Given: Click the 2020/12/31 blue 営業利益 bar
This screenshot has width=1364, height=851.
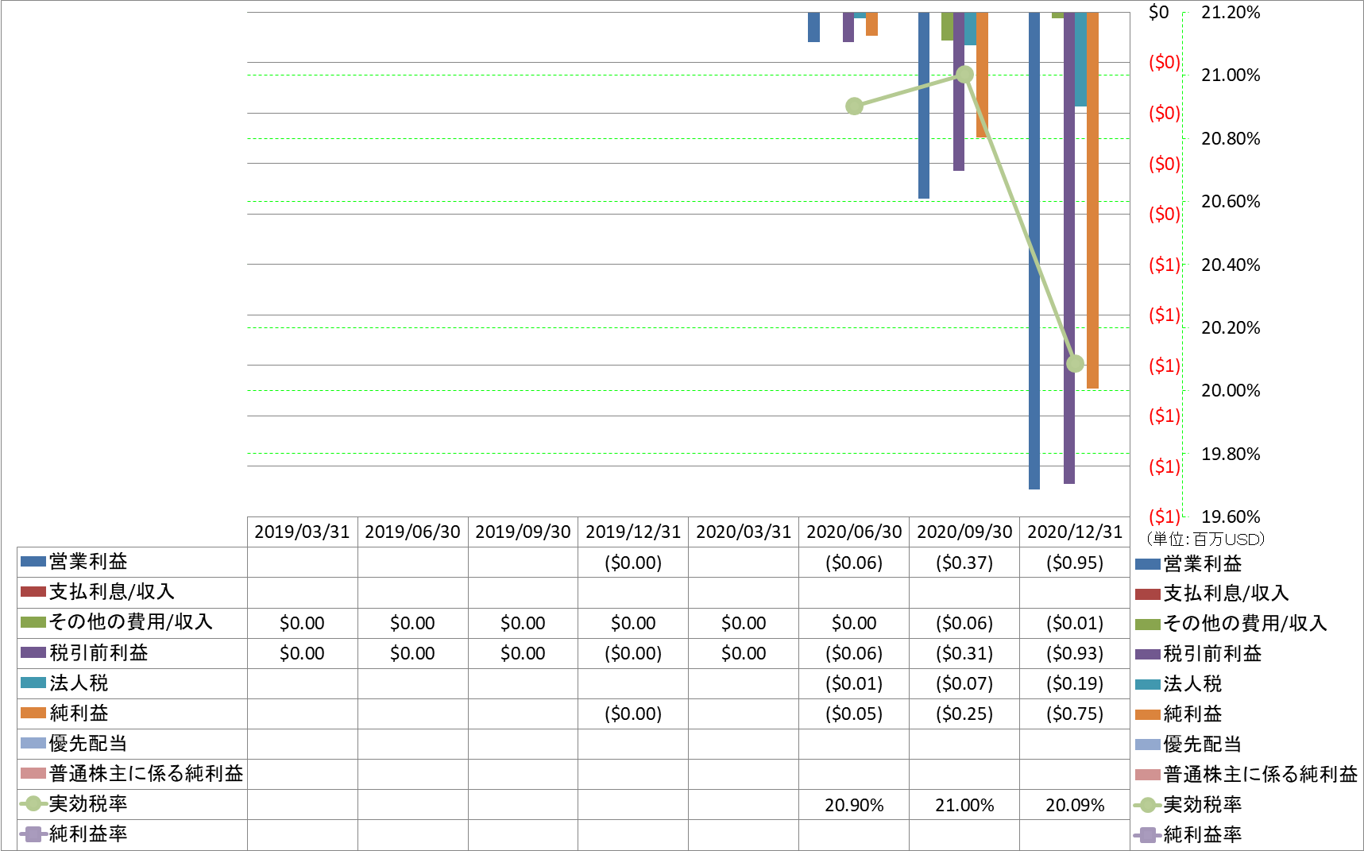Looking at the screenshot, I should click(1034, 250).
